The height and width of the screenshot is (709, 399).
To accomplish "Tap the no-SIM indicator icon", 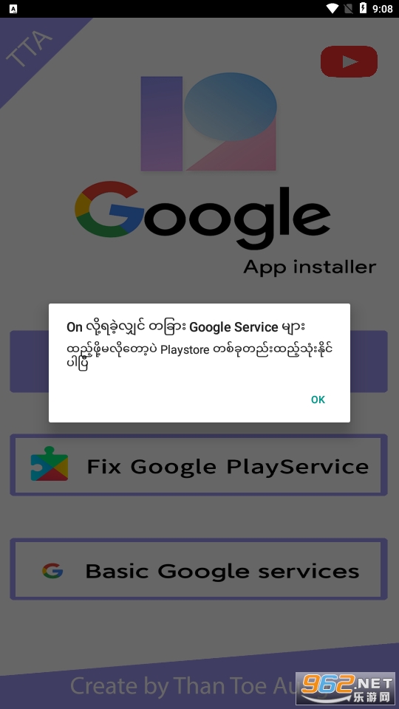I will click(x=348, y=9).
